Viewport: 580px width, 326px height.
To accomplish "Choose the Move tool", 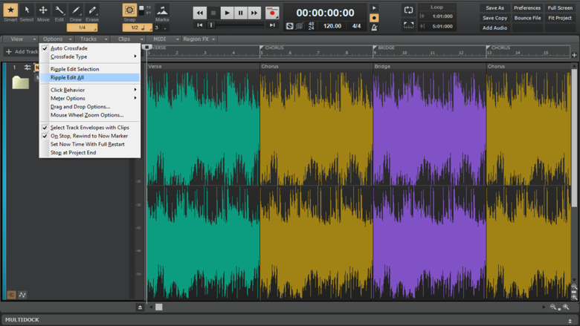I will pos(43,11).
